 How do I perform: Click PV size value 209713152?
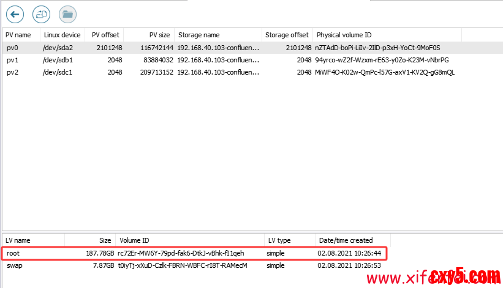(x=157, y=72)
